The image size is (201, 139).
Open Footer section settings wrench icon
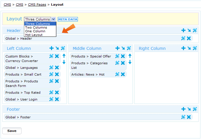point(195,109)
